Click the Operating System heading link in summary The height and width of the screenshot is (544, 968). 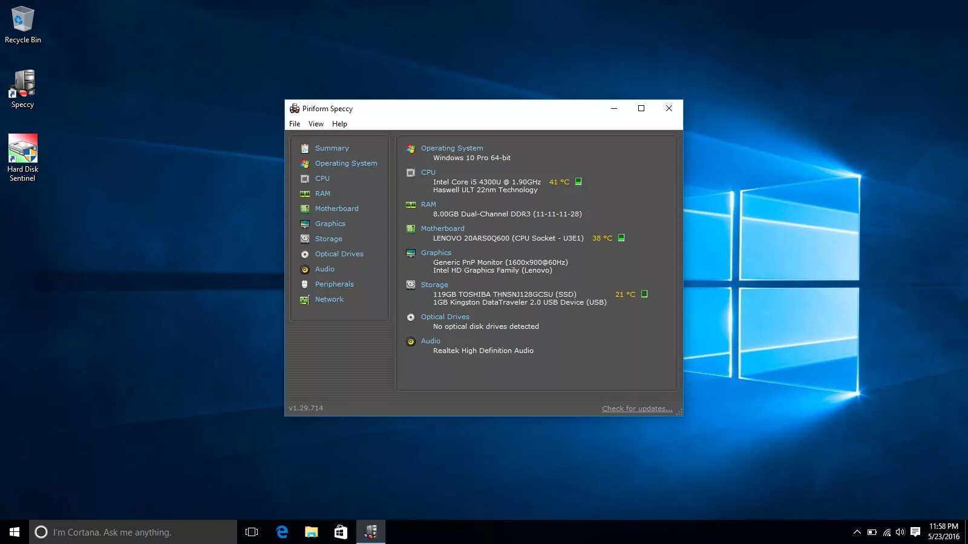coord(452,148)
